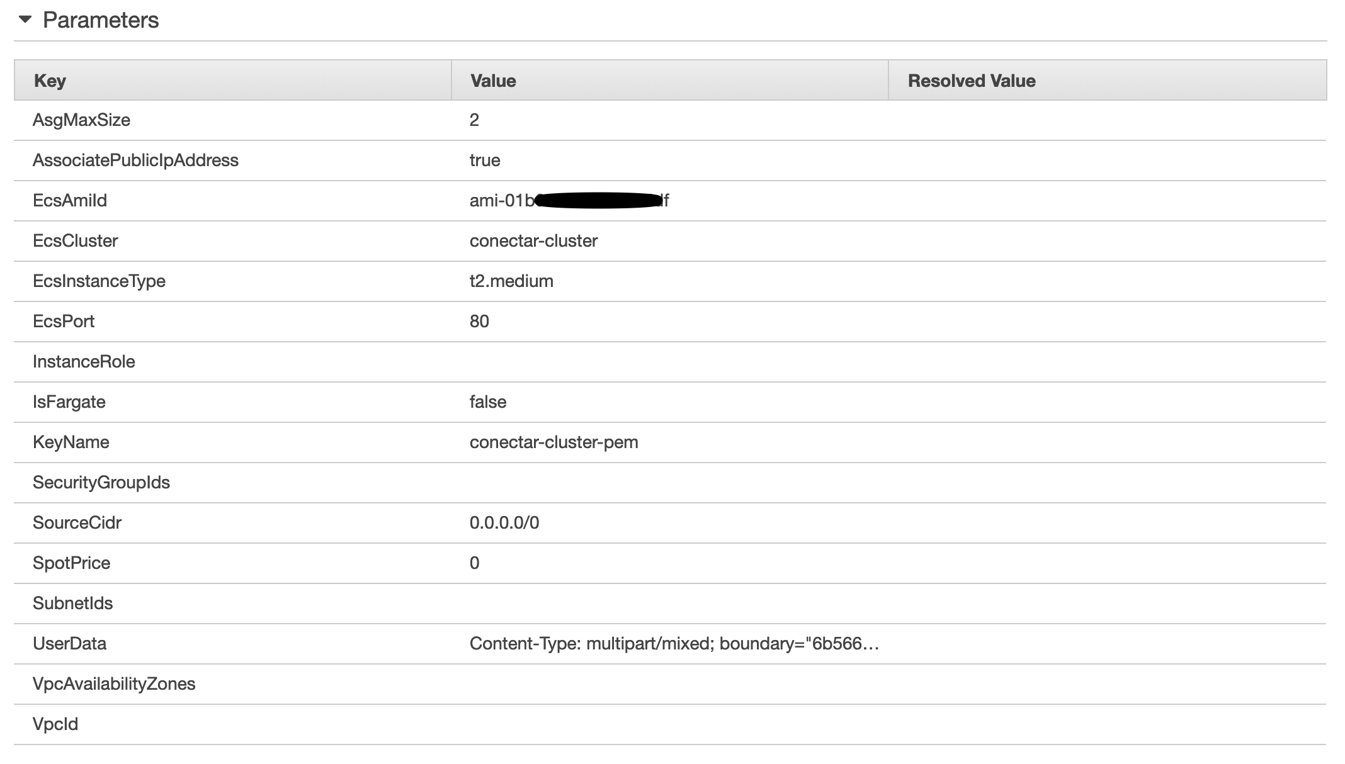
Task: Click the Resolved Value column header
Action: (x=970, y=81)
